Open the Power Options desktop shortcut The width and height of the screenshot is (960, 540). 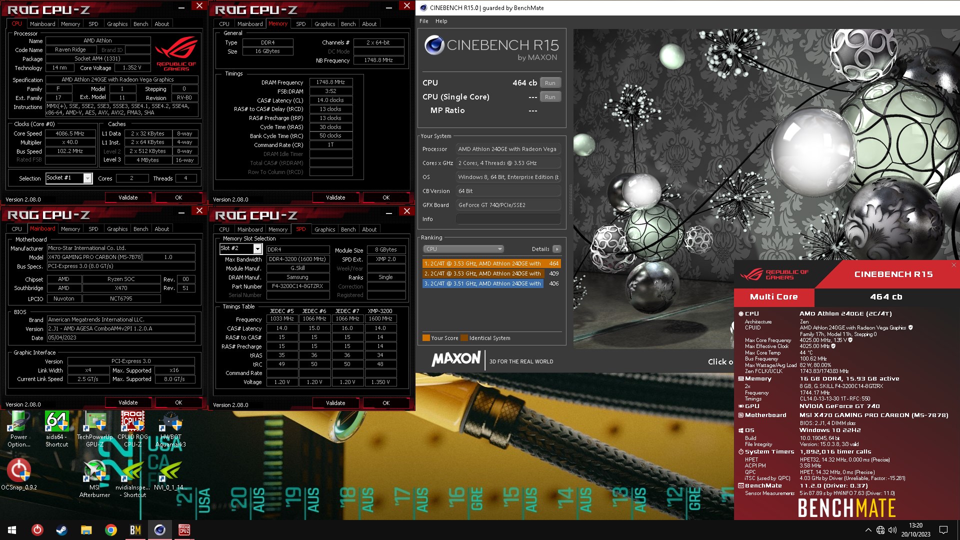click(x=19, y=429)
